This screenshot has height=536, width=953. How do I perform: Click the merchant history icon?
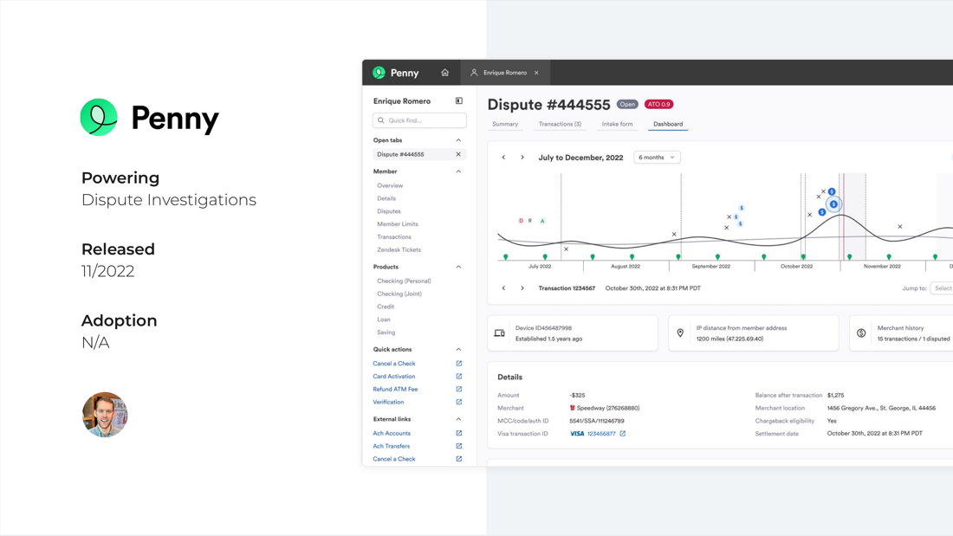point(861,333)
